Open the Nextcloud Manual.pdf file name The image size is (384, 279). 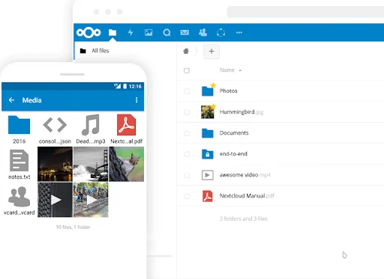[x=247, y=196]
